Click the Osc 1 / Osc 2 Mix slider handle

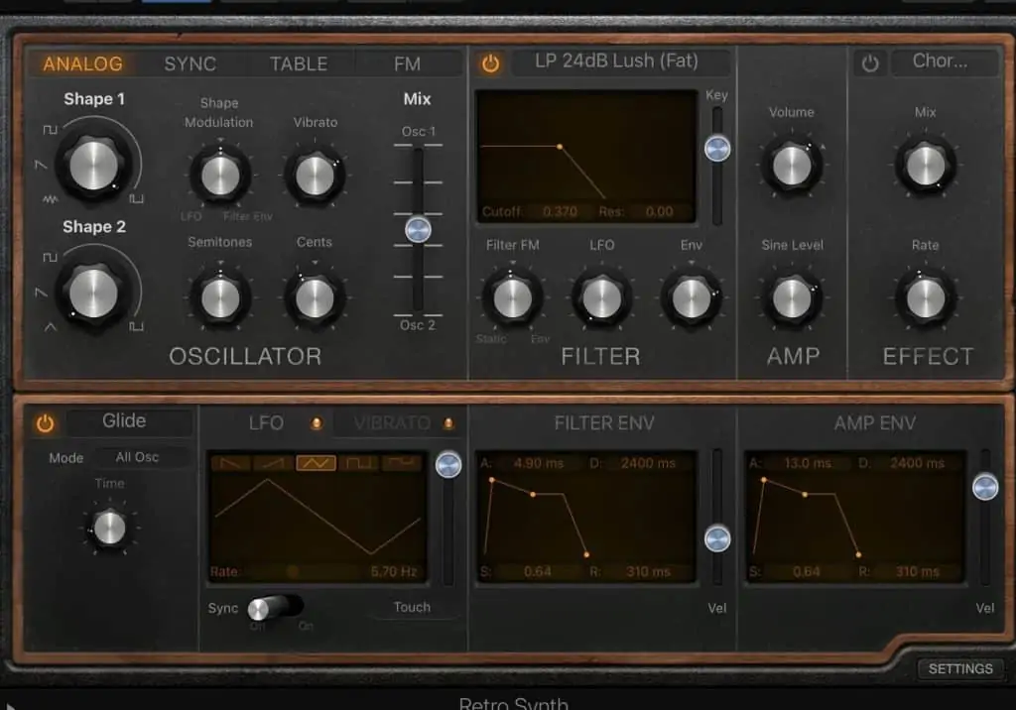[418, 229]
